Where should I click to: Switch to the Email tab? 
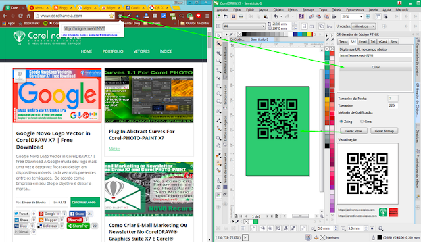pyautogui.click(x=363, y=41)
